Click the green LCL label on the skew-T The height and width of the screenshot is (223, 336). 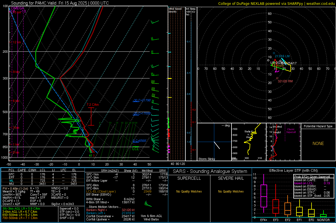(x=136, y=149)
